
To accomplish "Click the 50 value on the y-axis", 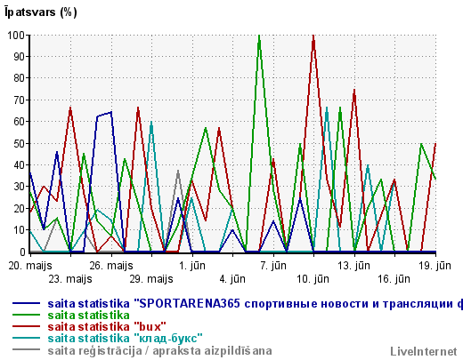I will coord(19,144).
